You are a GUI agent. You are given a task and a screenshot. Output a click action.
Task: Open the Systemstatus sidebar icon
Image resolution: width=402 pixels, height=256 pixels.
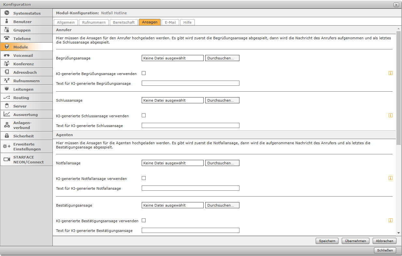tap(7, 13)
